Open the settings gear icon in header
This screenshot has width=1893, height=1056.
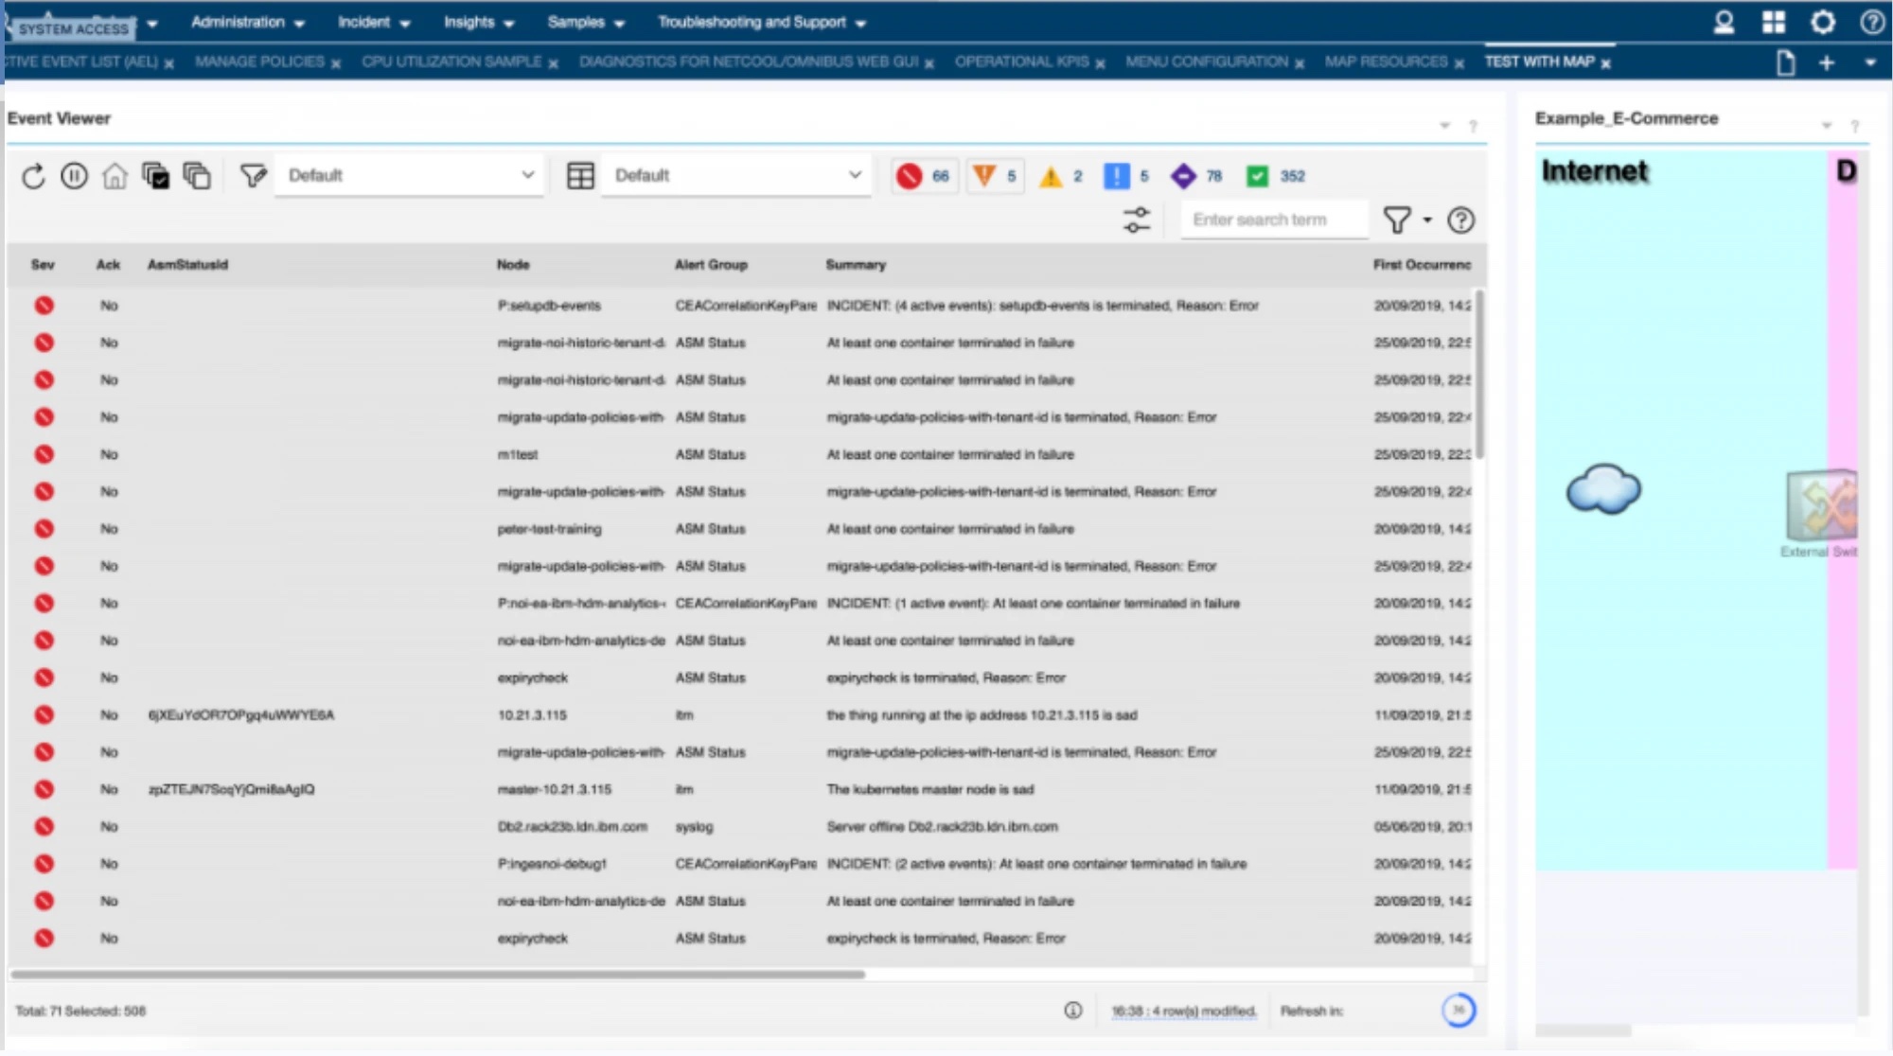point(1823,23)
